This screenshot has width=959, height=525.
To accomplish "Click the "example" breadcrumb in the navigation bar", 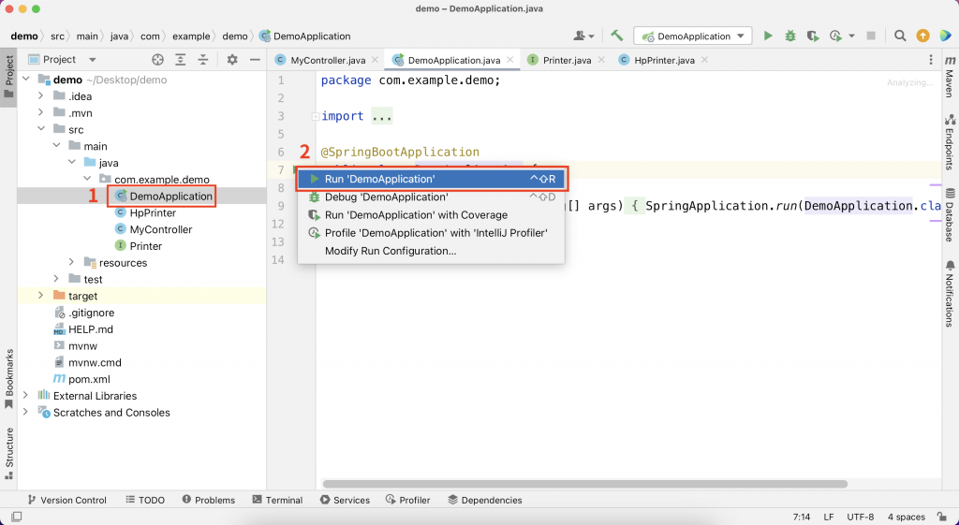I will [x=191, y=36].
